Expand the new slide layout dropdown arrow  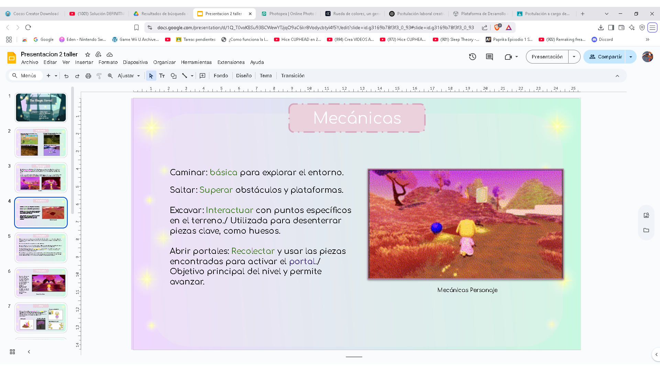click(56, 76)
